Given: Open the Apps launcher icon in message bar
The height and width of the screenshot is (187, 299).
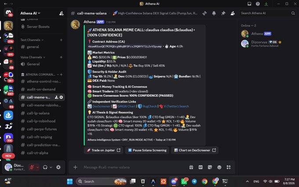Looking at the screenshot, I should click(x=229, y=167).
